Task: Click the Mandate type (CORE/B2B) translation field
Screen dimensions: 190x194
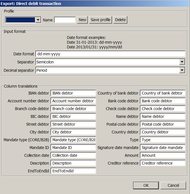Action: (x=73, y=140)
